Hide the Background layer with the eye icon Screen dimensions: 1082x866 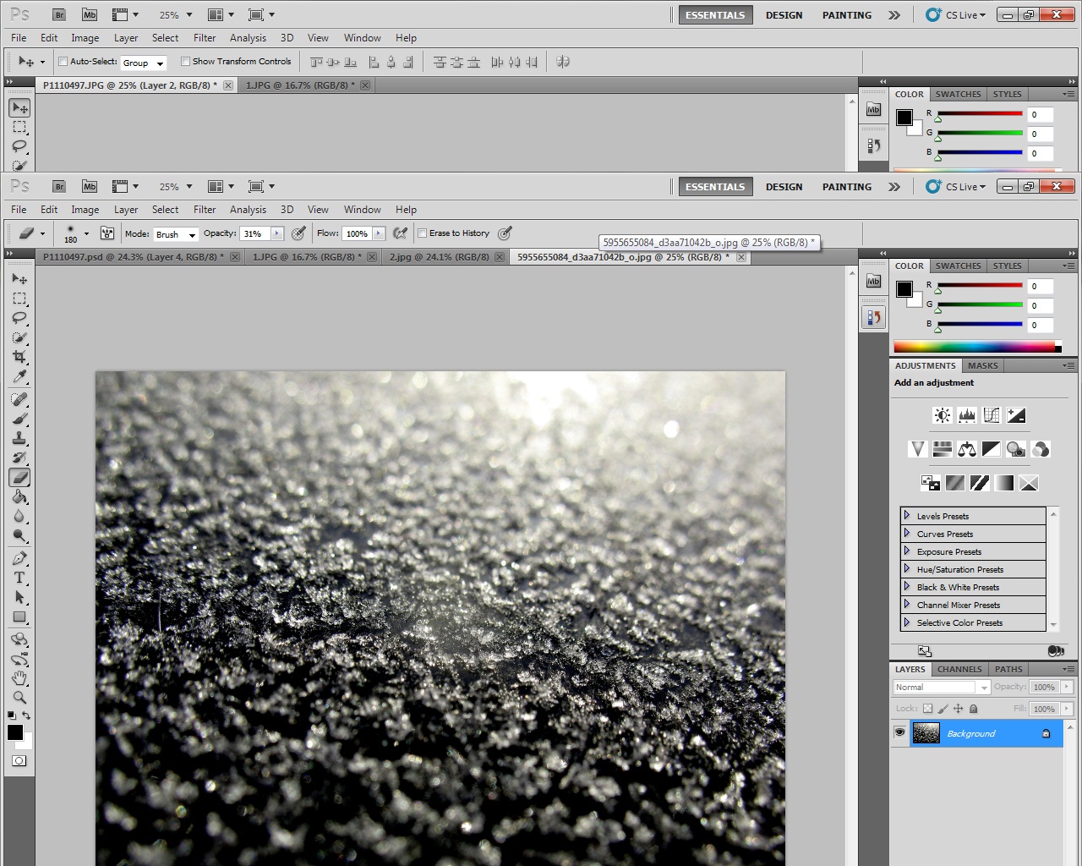tap(899, 732)
